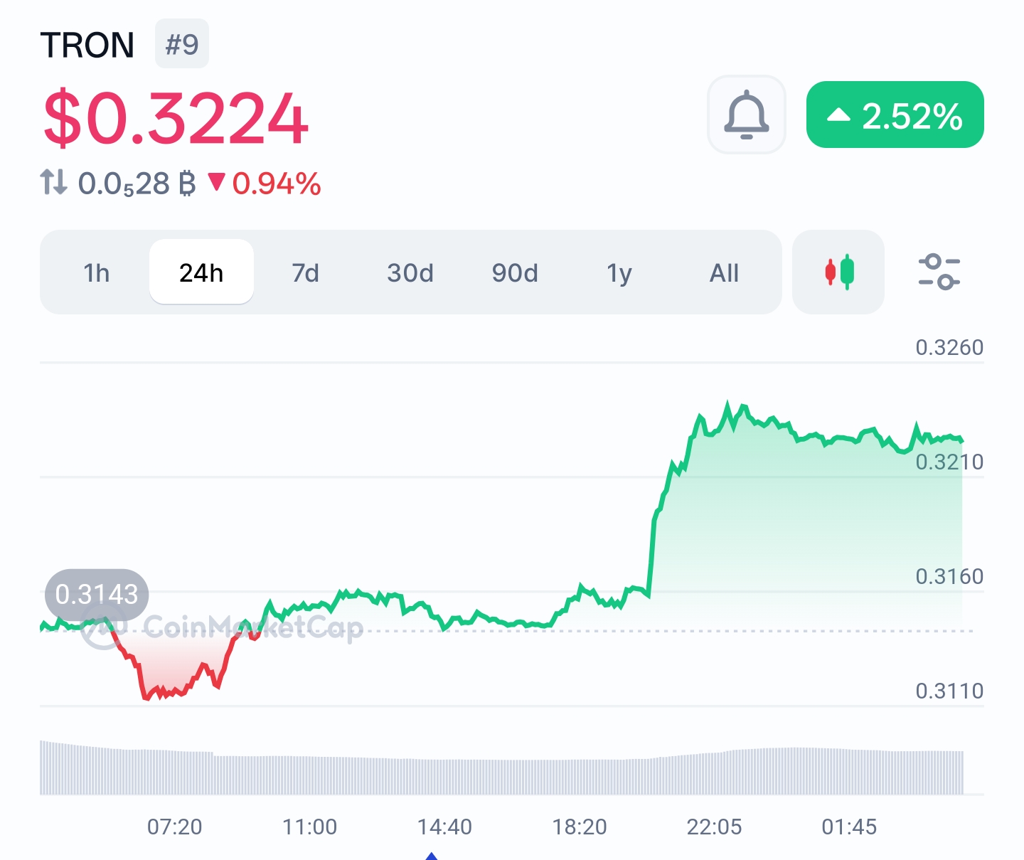Tap the #9 rank badge
Viewport: 1024px width, 860px height.
[182, 44]
